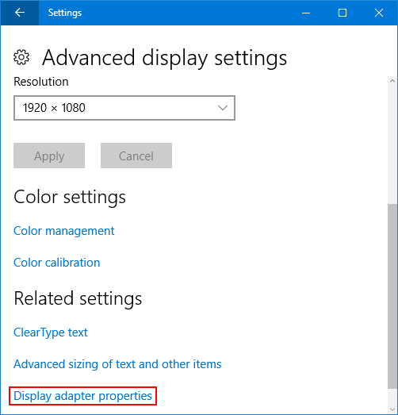The image size is (398, 415).
Task: Go back using the arrow icon
Action: click(x=20, y=13)
